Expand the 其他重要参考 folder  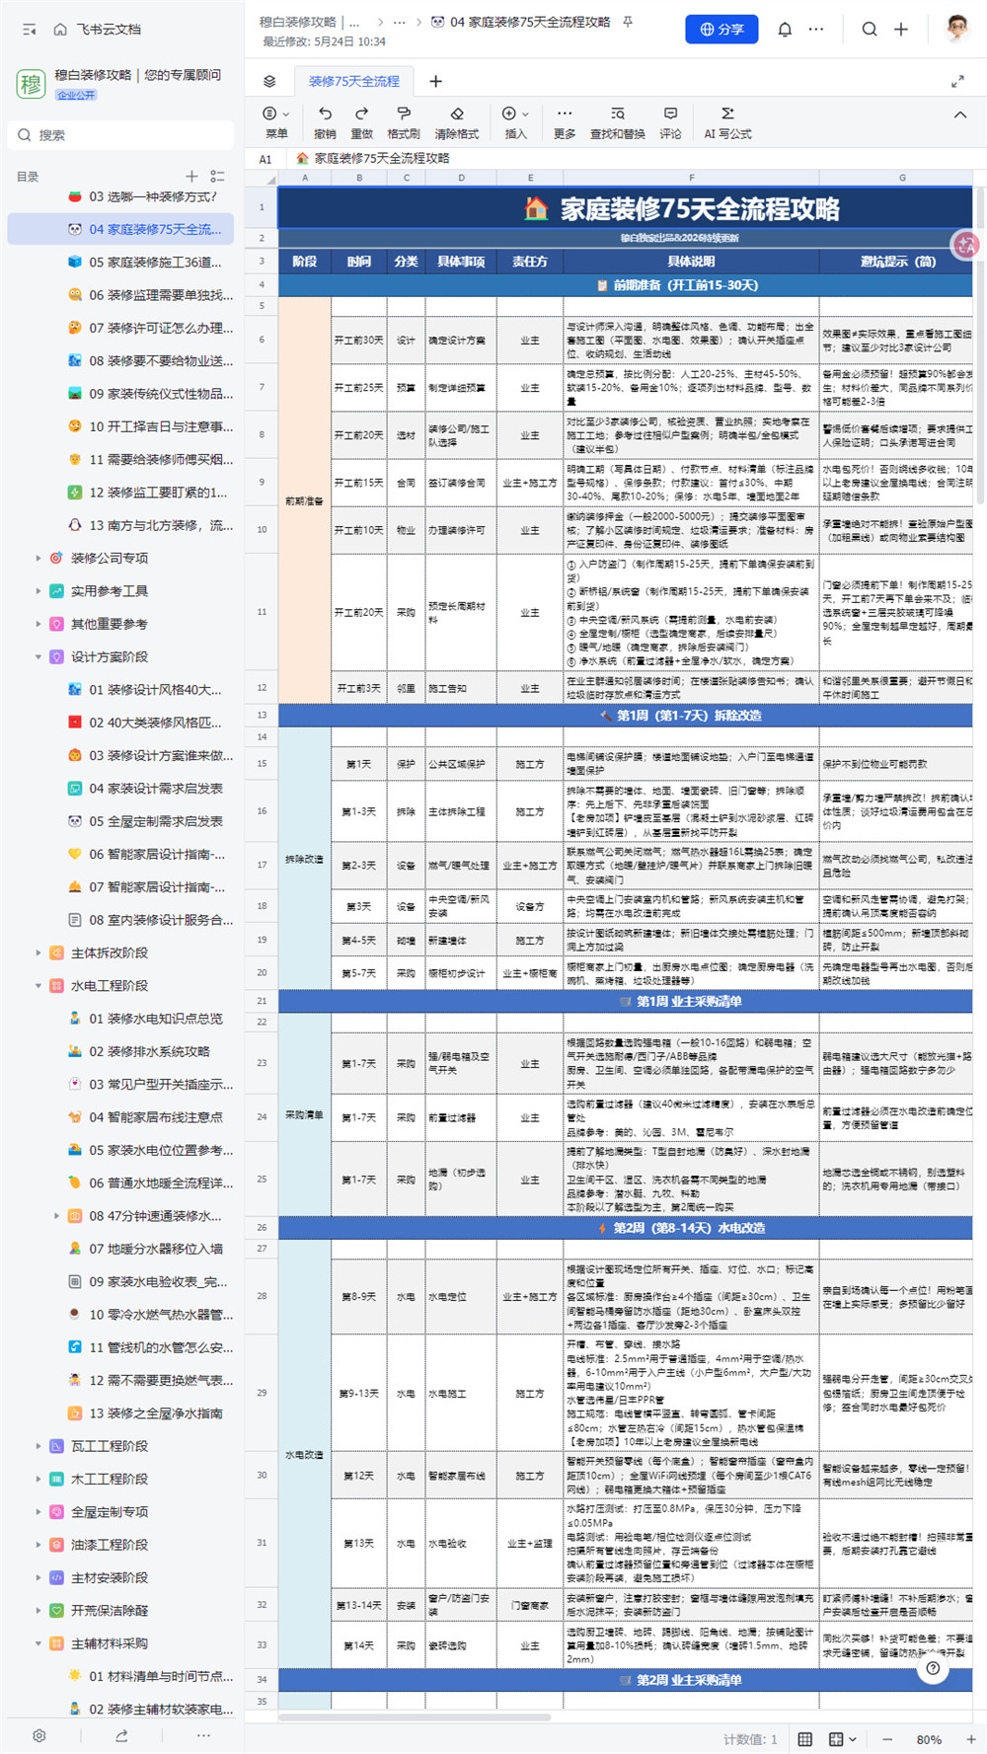[x=38, y=624]
